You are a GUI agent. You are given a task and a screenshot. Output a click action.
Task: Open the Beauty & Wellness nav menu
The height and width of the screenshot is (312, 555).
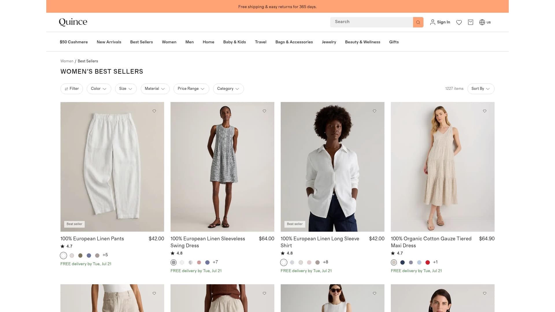click(362, 42)
